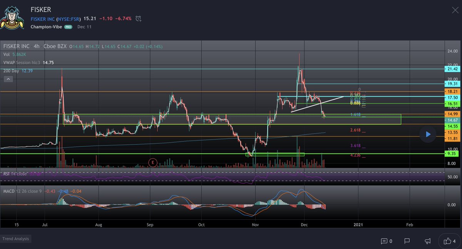
Task: Toggle the VWAP Session hlc3 indicator
Action: pyautogui.click(x=21, y=62)
